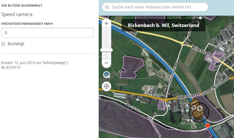
Task: Enable the Bestätigt checkbox
Action: (3, 44)
